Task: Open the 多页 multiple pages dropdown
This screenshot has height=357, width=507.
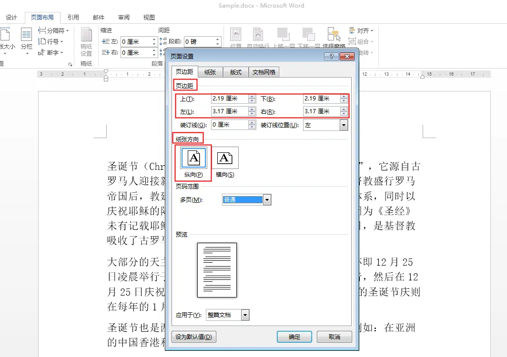Action: point(267,199)
